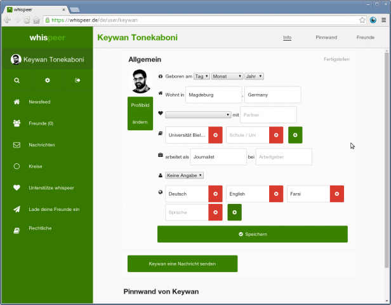Open the Freunde tab

pos(365,37)
